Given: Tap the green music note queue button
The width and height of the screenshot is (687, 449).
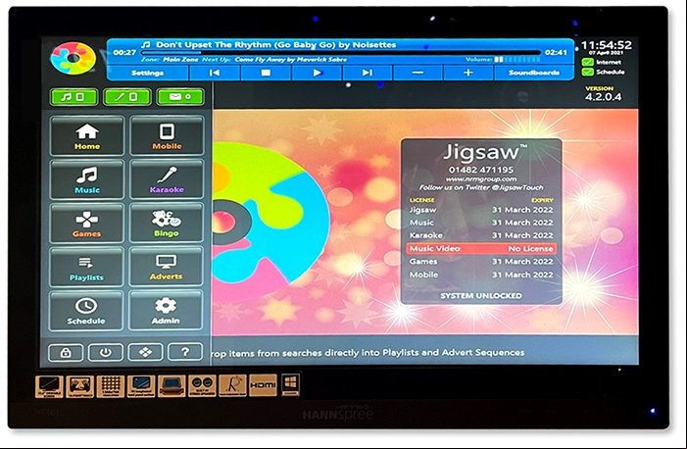Looking at the screenshot, I should (74, 97).
